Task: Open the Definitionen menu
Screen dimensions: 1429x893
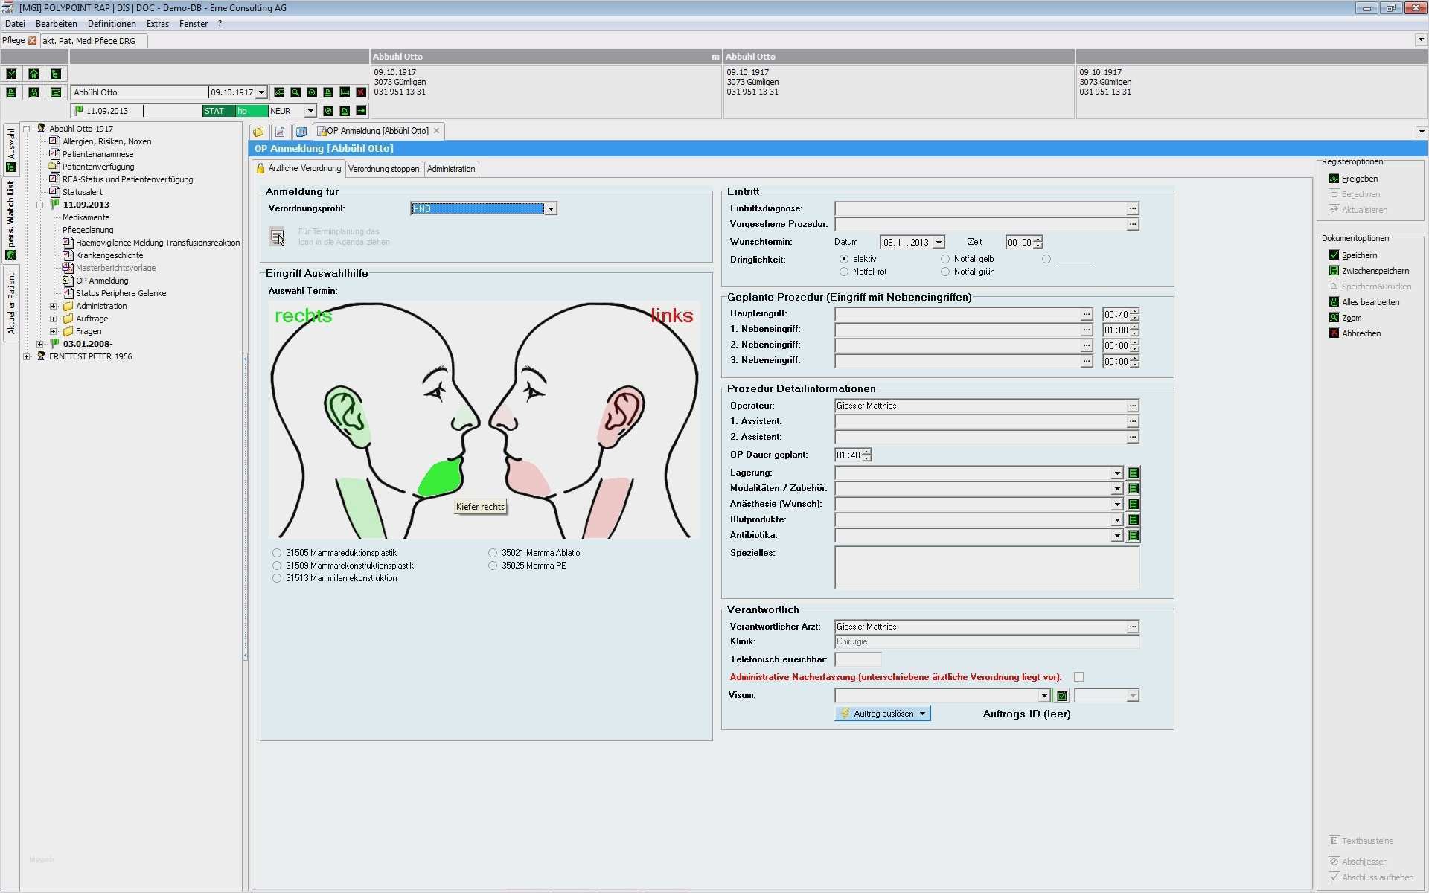Action: coord(112,24)
